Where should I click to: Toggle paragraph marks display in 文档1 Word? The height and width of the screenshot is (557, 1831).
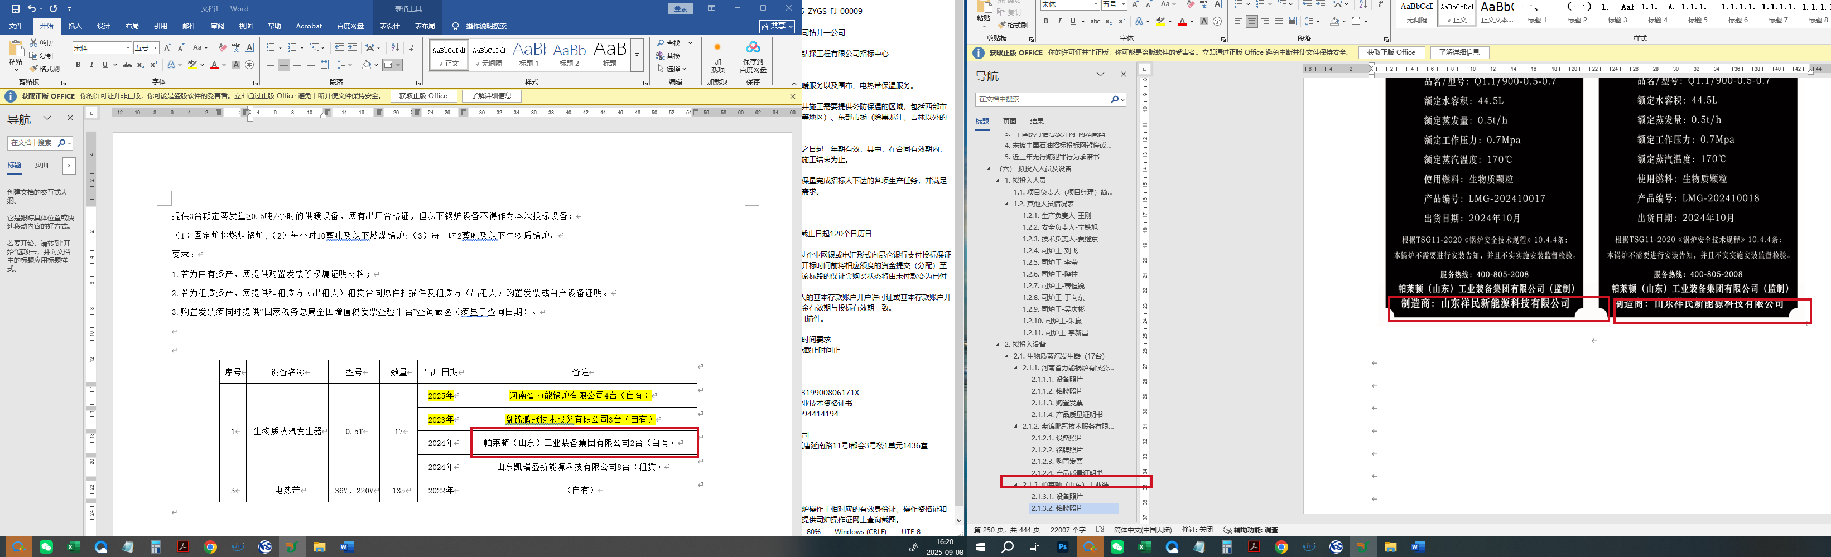pyautogui.click(x=413, y=47)
